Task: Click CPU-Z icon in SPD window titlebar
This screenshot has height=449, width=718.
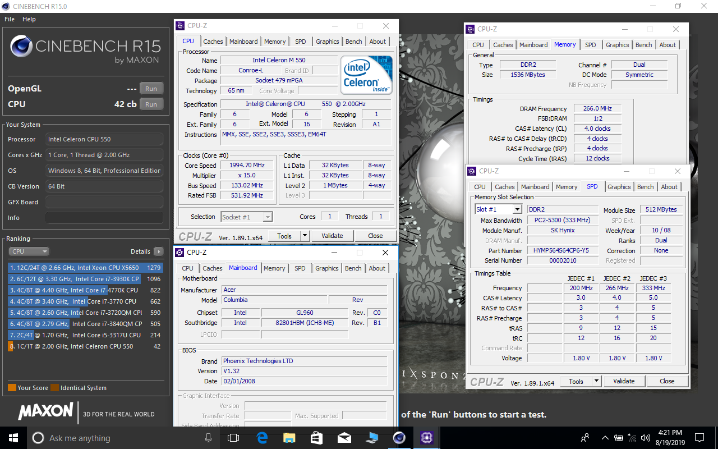Action: click(471, 171)
